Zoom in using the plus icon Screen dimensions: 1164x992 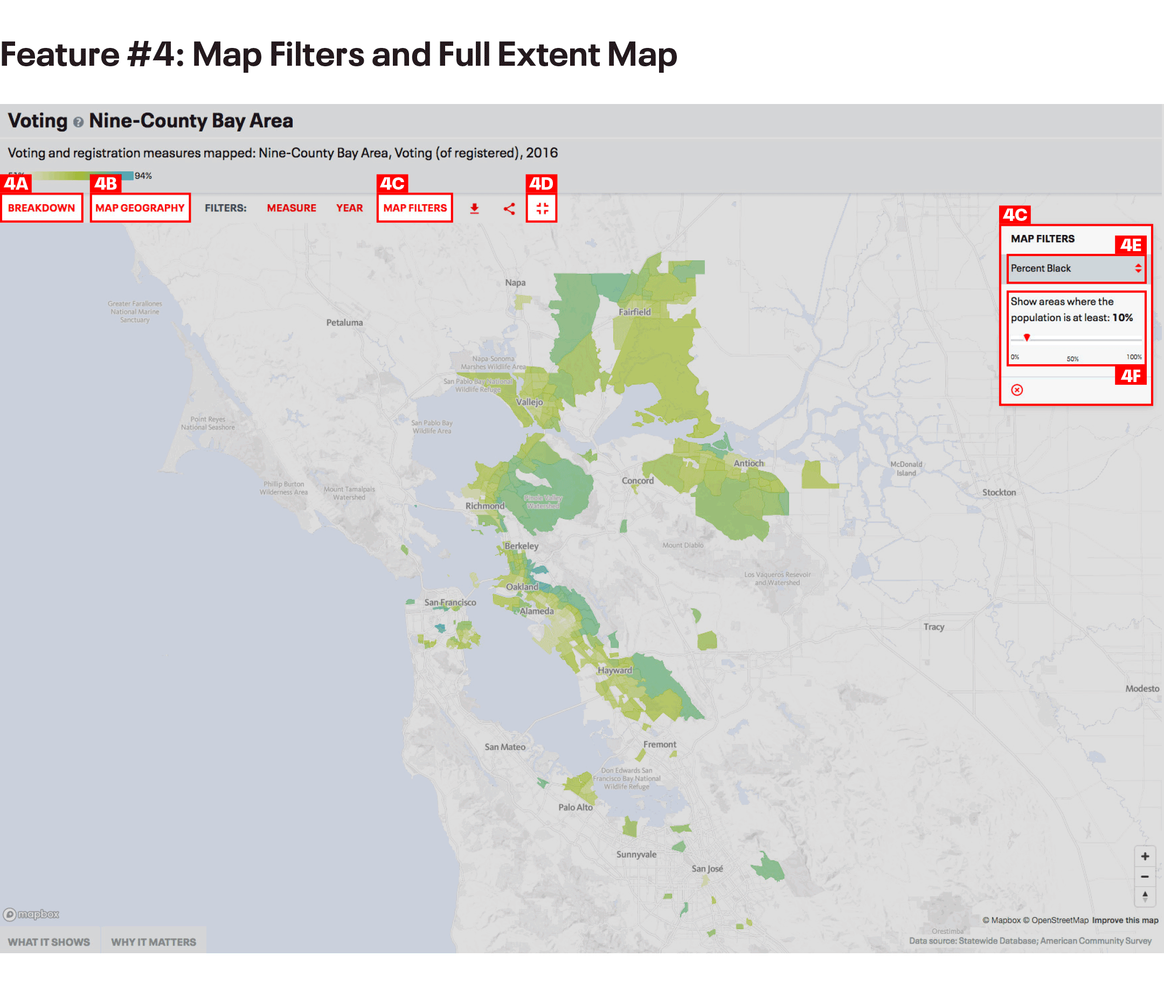(1146, 856)
